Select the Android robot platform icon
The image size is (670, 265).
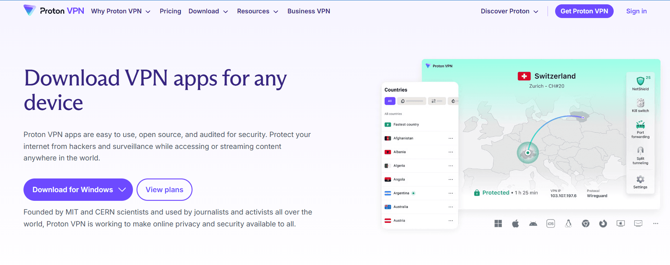click(x=533, y=224)
